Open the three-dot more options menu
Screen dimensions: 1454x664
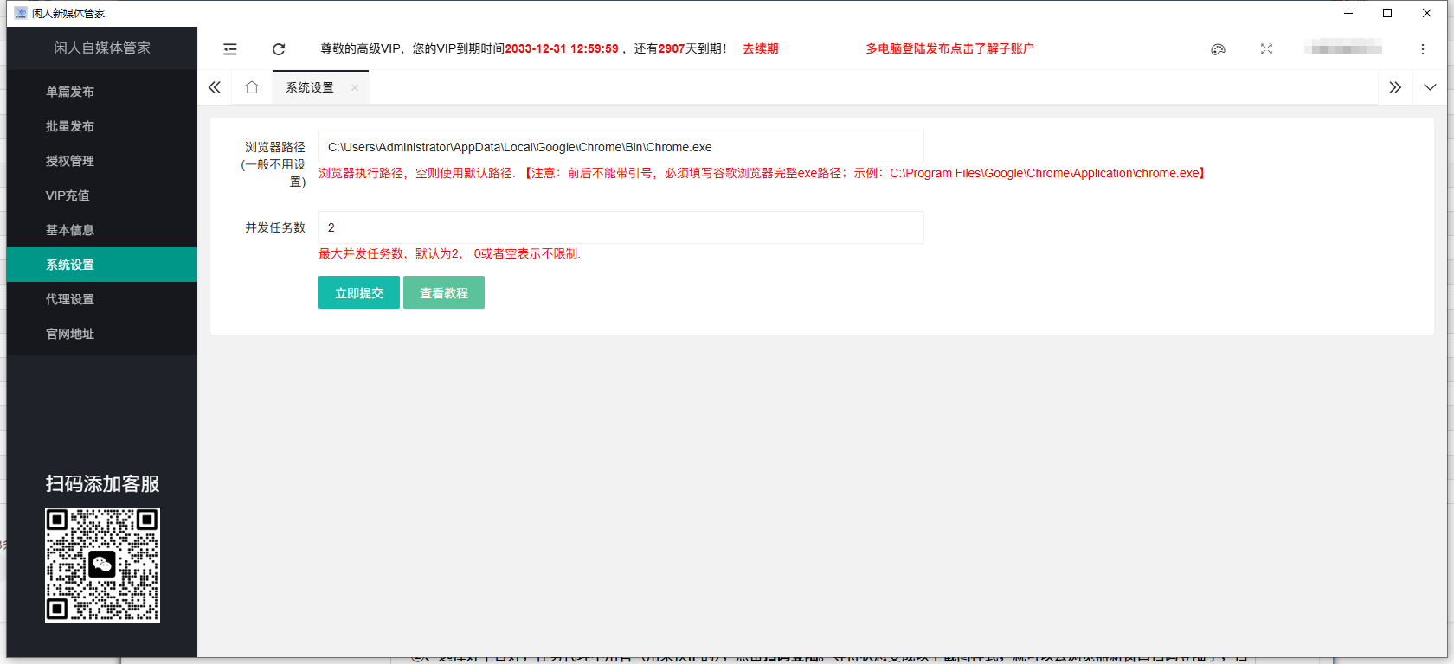click(1423, 49)
